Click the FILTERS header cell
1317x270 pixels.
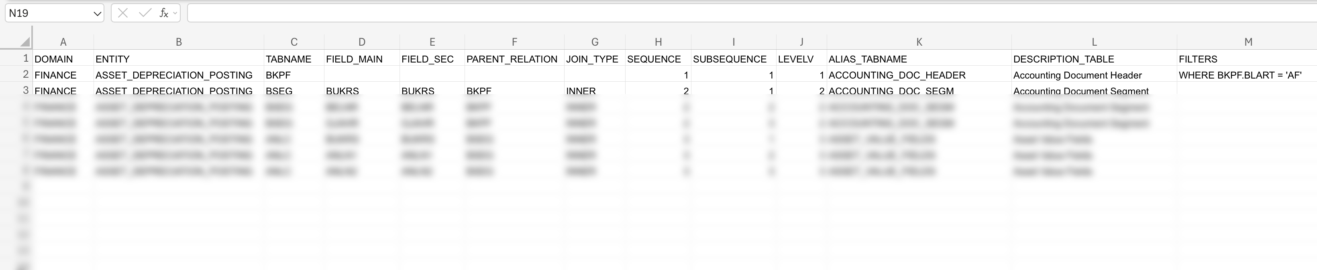coord(1198,59)
